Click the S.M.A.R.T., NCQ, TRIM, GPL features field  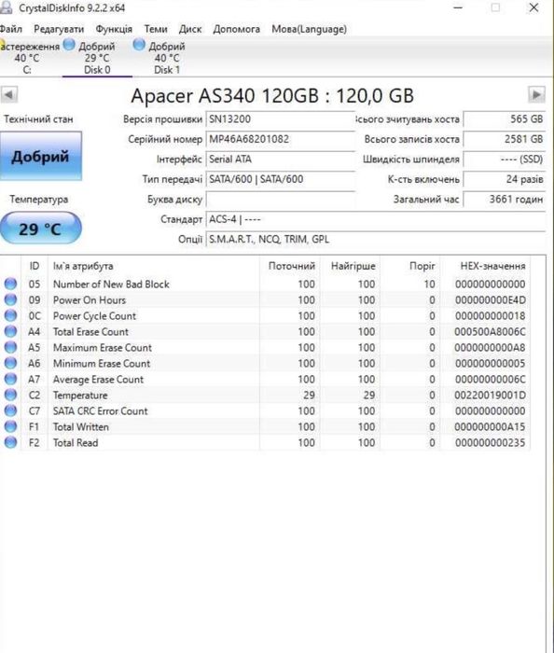[x=376, y=239]
